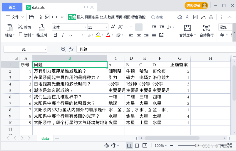Set vertical middle alignment
This screenshot has width=236, height=151.
click(x=139, y=27)
